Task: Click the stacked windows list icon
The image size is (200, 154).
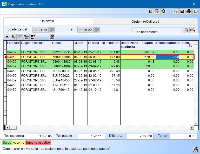Action: [26, 37]
